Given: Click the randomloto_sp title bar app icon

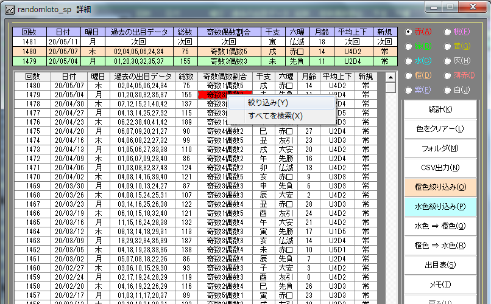Looking at the screenshot, I should point(10,10).
